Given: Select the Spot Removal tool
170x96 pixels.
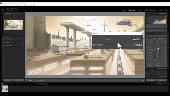Looking at the screenshot, I should point(151,30).
